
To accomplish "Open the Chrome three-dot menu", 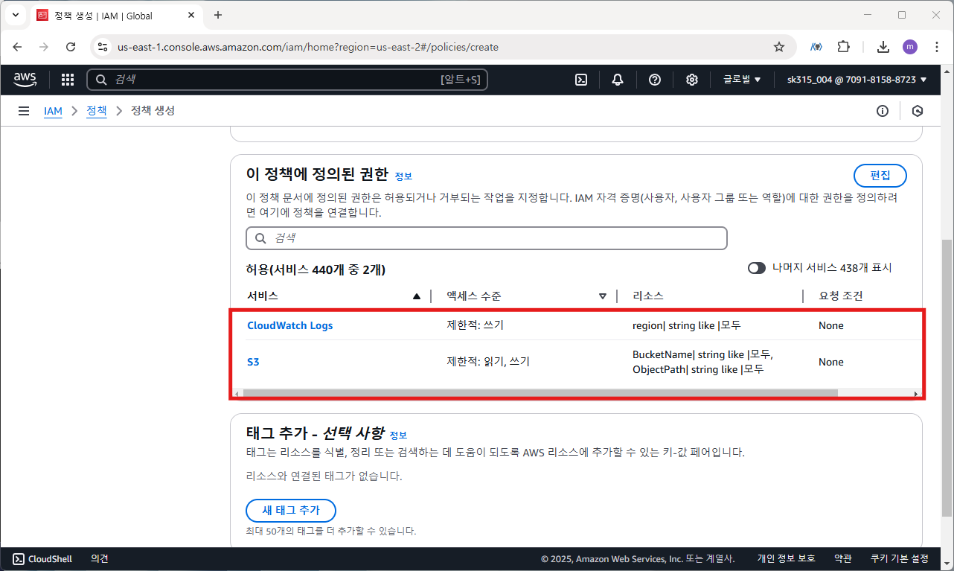I will tap(935, 47).
